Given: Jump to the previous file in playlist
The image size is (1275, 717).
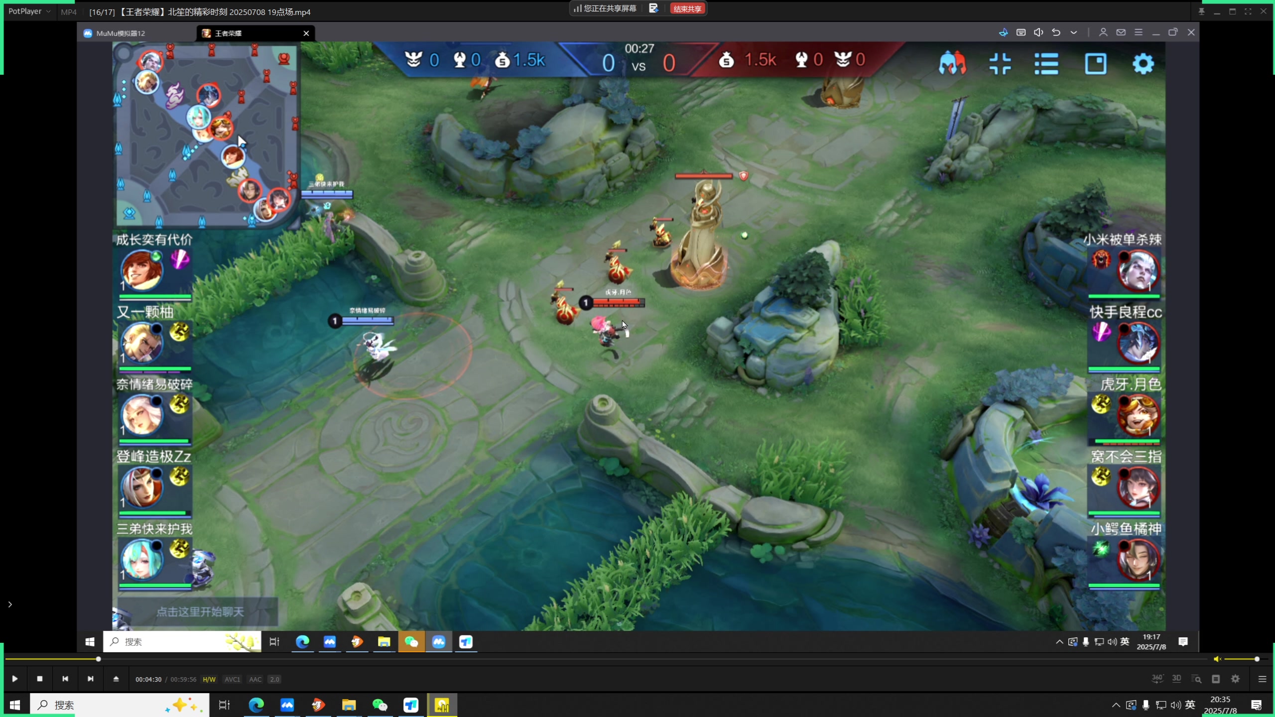Looking at the screenshot, I should click(65, 679).
